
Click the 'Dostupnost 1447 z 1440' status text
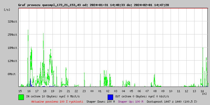[172, 101]
